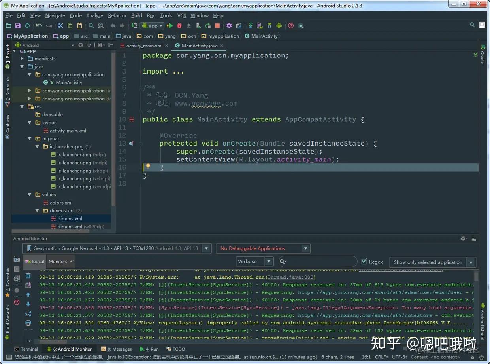Close the MainActivity.java editor tab
Image resolution: width=490 pixels, height=364 pixels.
(222, 45)
